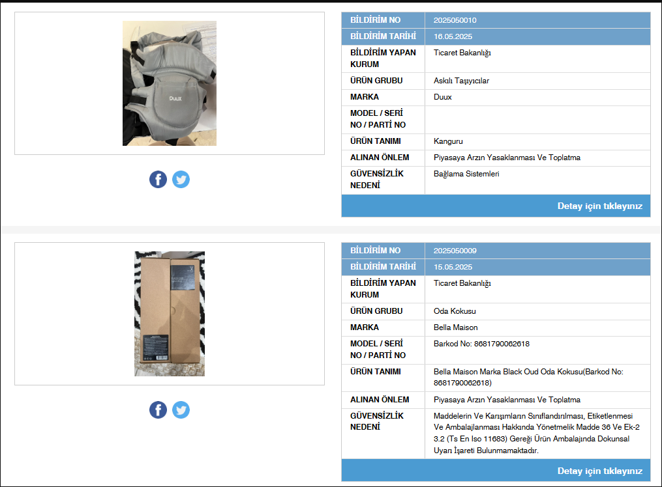Share the Bella Maison notice on Twitter
Image resolution: width=662 pixels, height=487 pixels.
[x=181, y=410]
